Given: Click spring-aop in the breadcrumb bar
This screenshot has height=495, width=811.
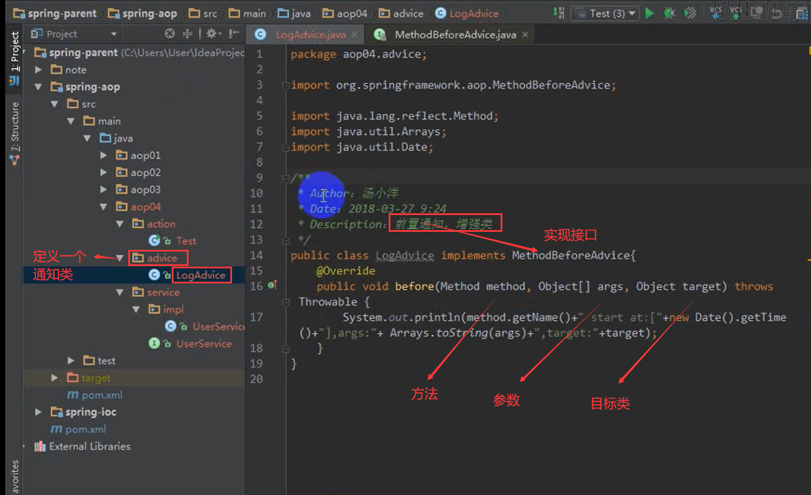Looking at the screenshot, I should (x=142, y=13).
